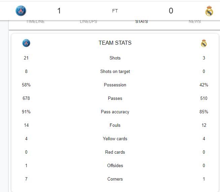Click the Shots on target label
This screenshot has width=220, height=192.
coord(115,71)
